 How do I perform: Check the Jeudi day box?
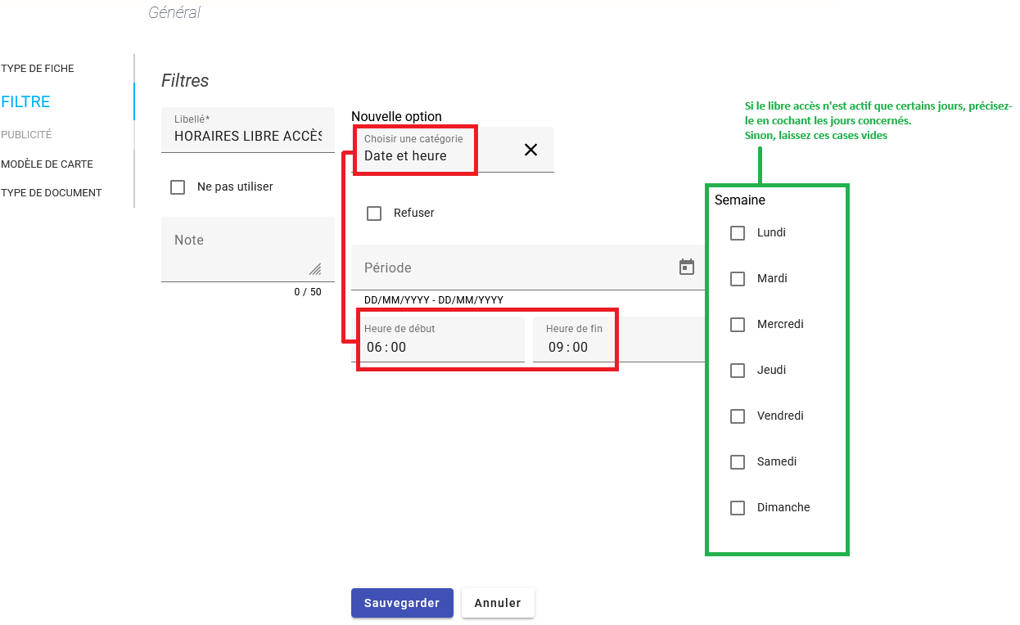tap(738, 371)
